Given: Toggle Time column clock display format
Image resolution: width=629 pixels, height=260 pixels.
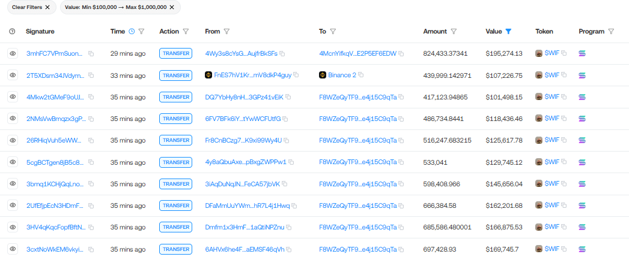Looking at the screenshot, I should point(132,31).
